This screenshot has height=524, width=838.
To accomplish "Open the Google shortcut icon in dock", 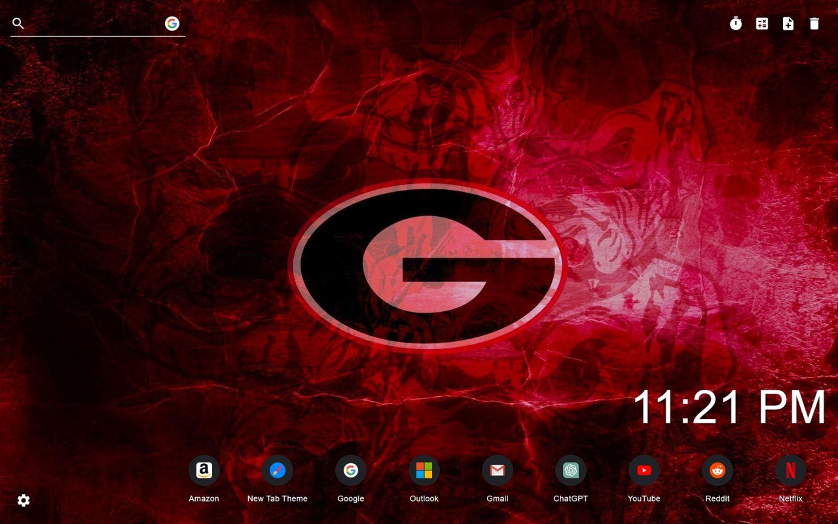I will point(351,470).
